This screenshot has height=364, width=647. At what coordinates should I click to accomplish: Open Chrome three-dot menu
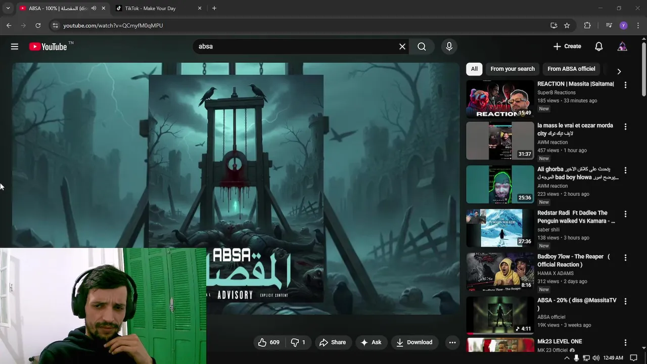coord(638,25)
